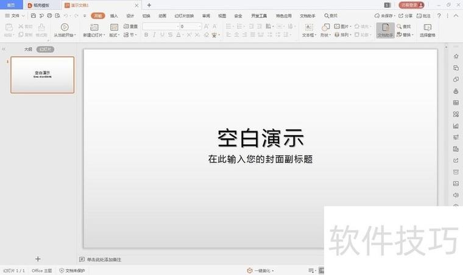Image resolution: width=463 pixels, height=275 pixels.
Task: Click the Text Box (文本框) icon
Action: (309, 27)
